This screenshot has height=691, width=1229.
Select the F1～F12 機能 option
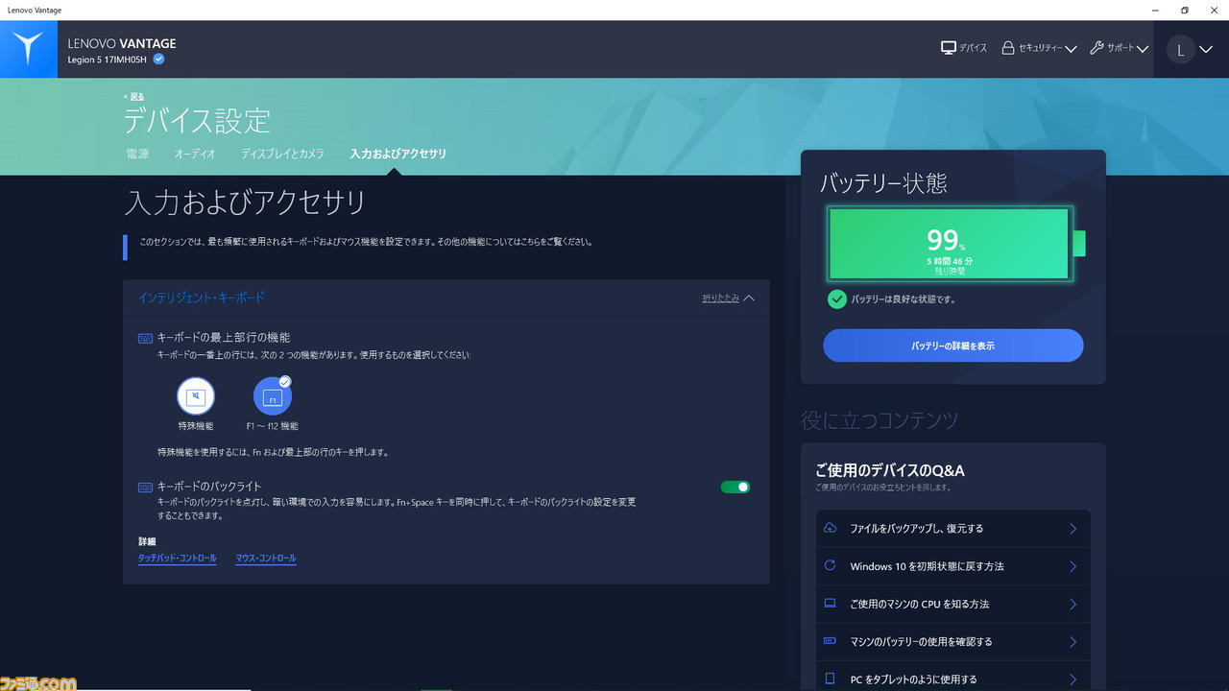273,396
